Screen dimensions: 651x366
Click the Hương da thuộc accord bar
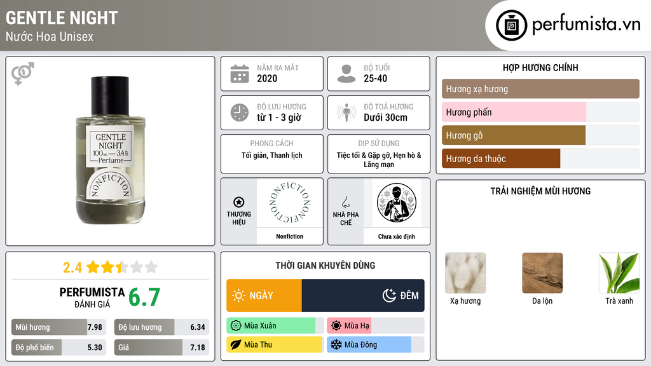tap(501, 158)
